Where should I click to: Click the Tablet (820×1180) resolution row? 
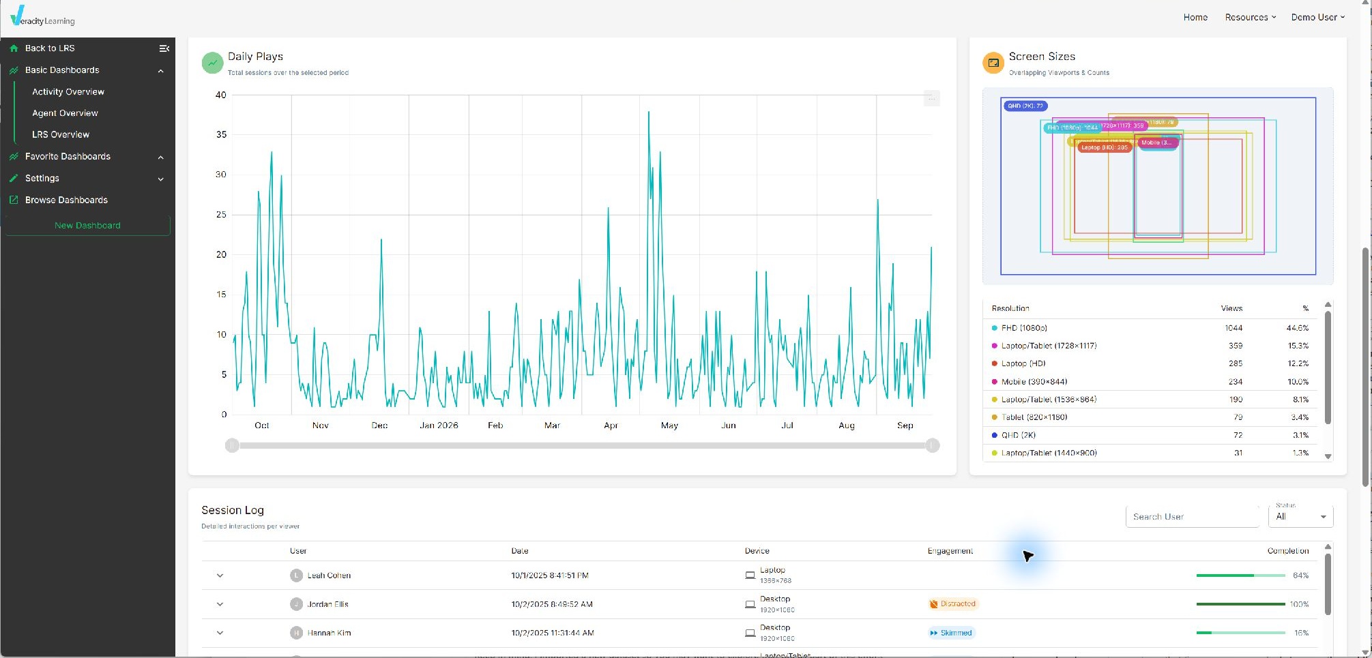click(x=1150, y=417)
